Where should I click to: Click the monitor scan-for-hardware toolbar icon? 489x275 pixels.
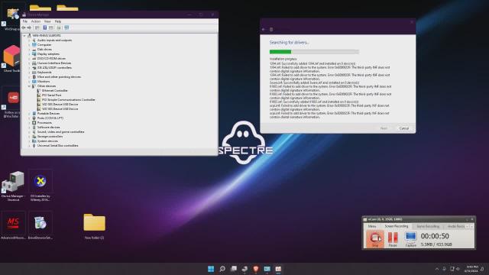click(66, 27)
